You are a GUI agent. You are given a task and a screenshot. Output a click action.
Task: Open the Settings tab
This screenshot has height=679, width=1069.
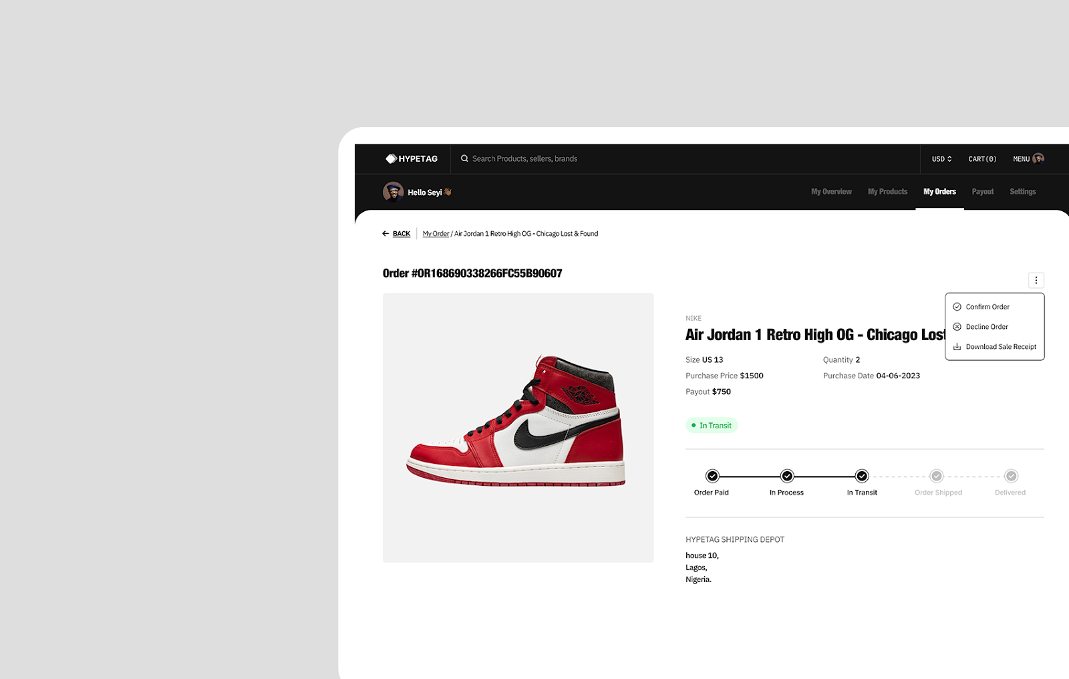click(x=1023, y=192)
